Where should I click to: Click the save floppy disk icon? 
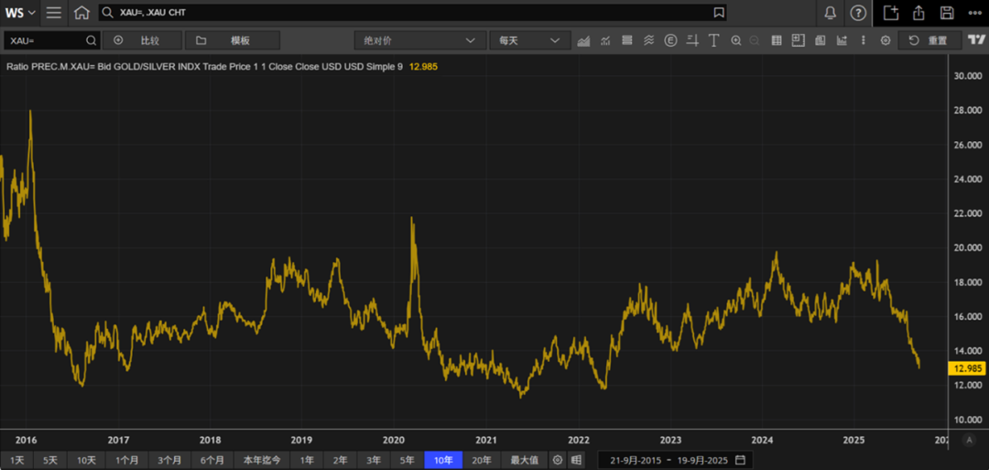(947, 13)
